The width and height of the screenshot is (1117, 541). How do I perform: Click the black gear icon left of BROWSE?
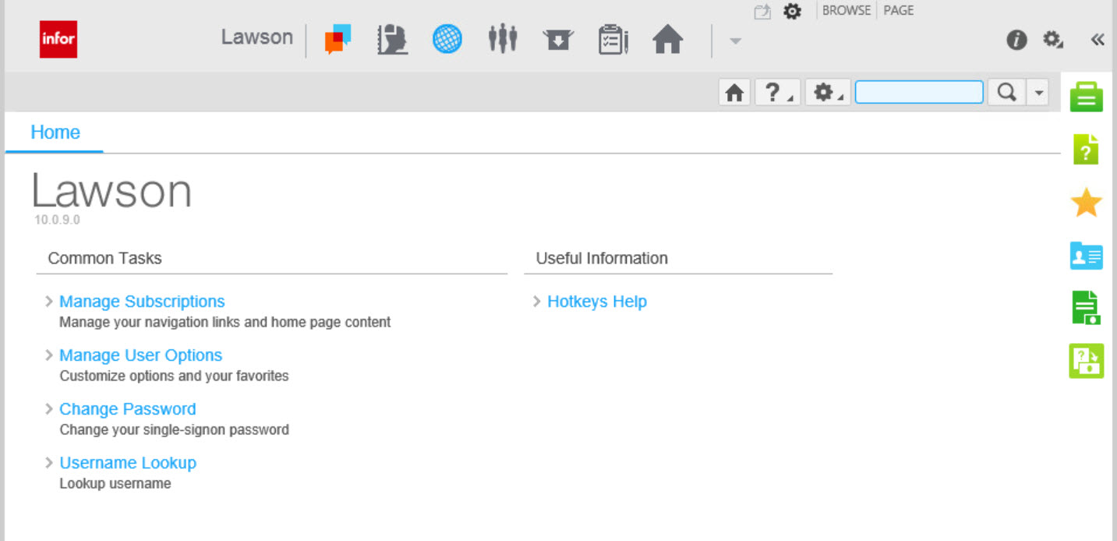click(x=792, y=12)
